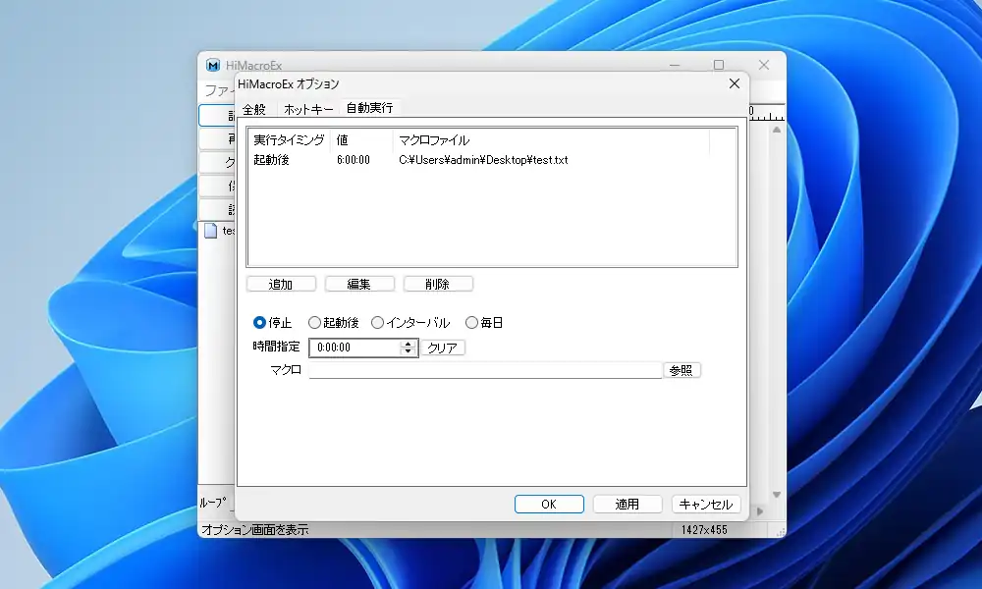
Task: Click the test file icon in the macro list
Action: point(212,232)
